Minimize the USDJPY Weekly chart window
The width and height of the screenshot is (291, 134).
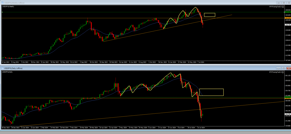[278, 3]
